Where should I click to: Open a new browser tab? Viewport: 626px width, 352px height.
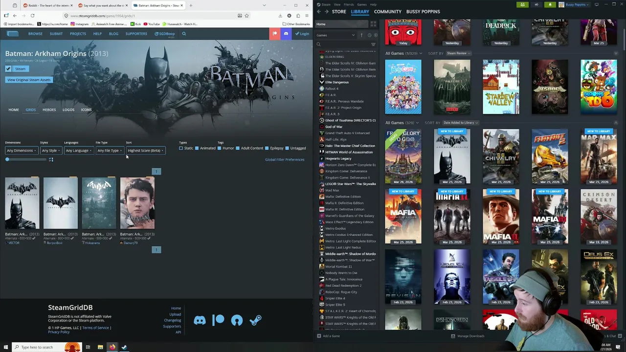[191, 5]
